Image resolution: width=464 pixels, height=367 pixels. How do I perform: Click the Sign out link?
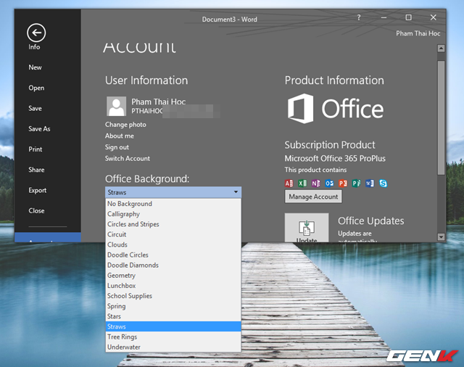coord(117,147)
